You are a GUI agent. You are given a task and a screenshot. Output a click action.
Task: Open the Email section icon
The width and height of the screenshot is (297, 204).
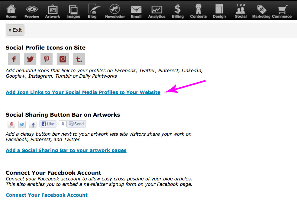click(136, 9)
